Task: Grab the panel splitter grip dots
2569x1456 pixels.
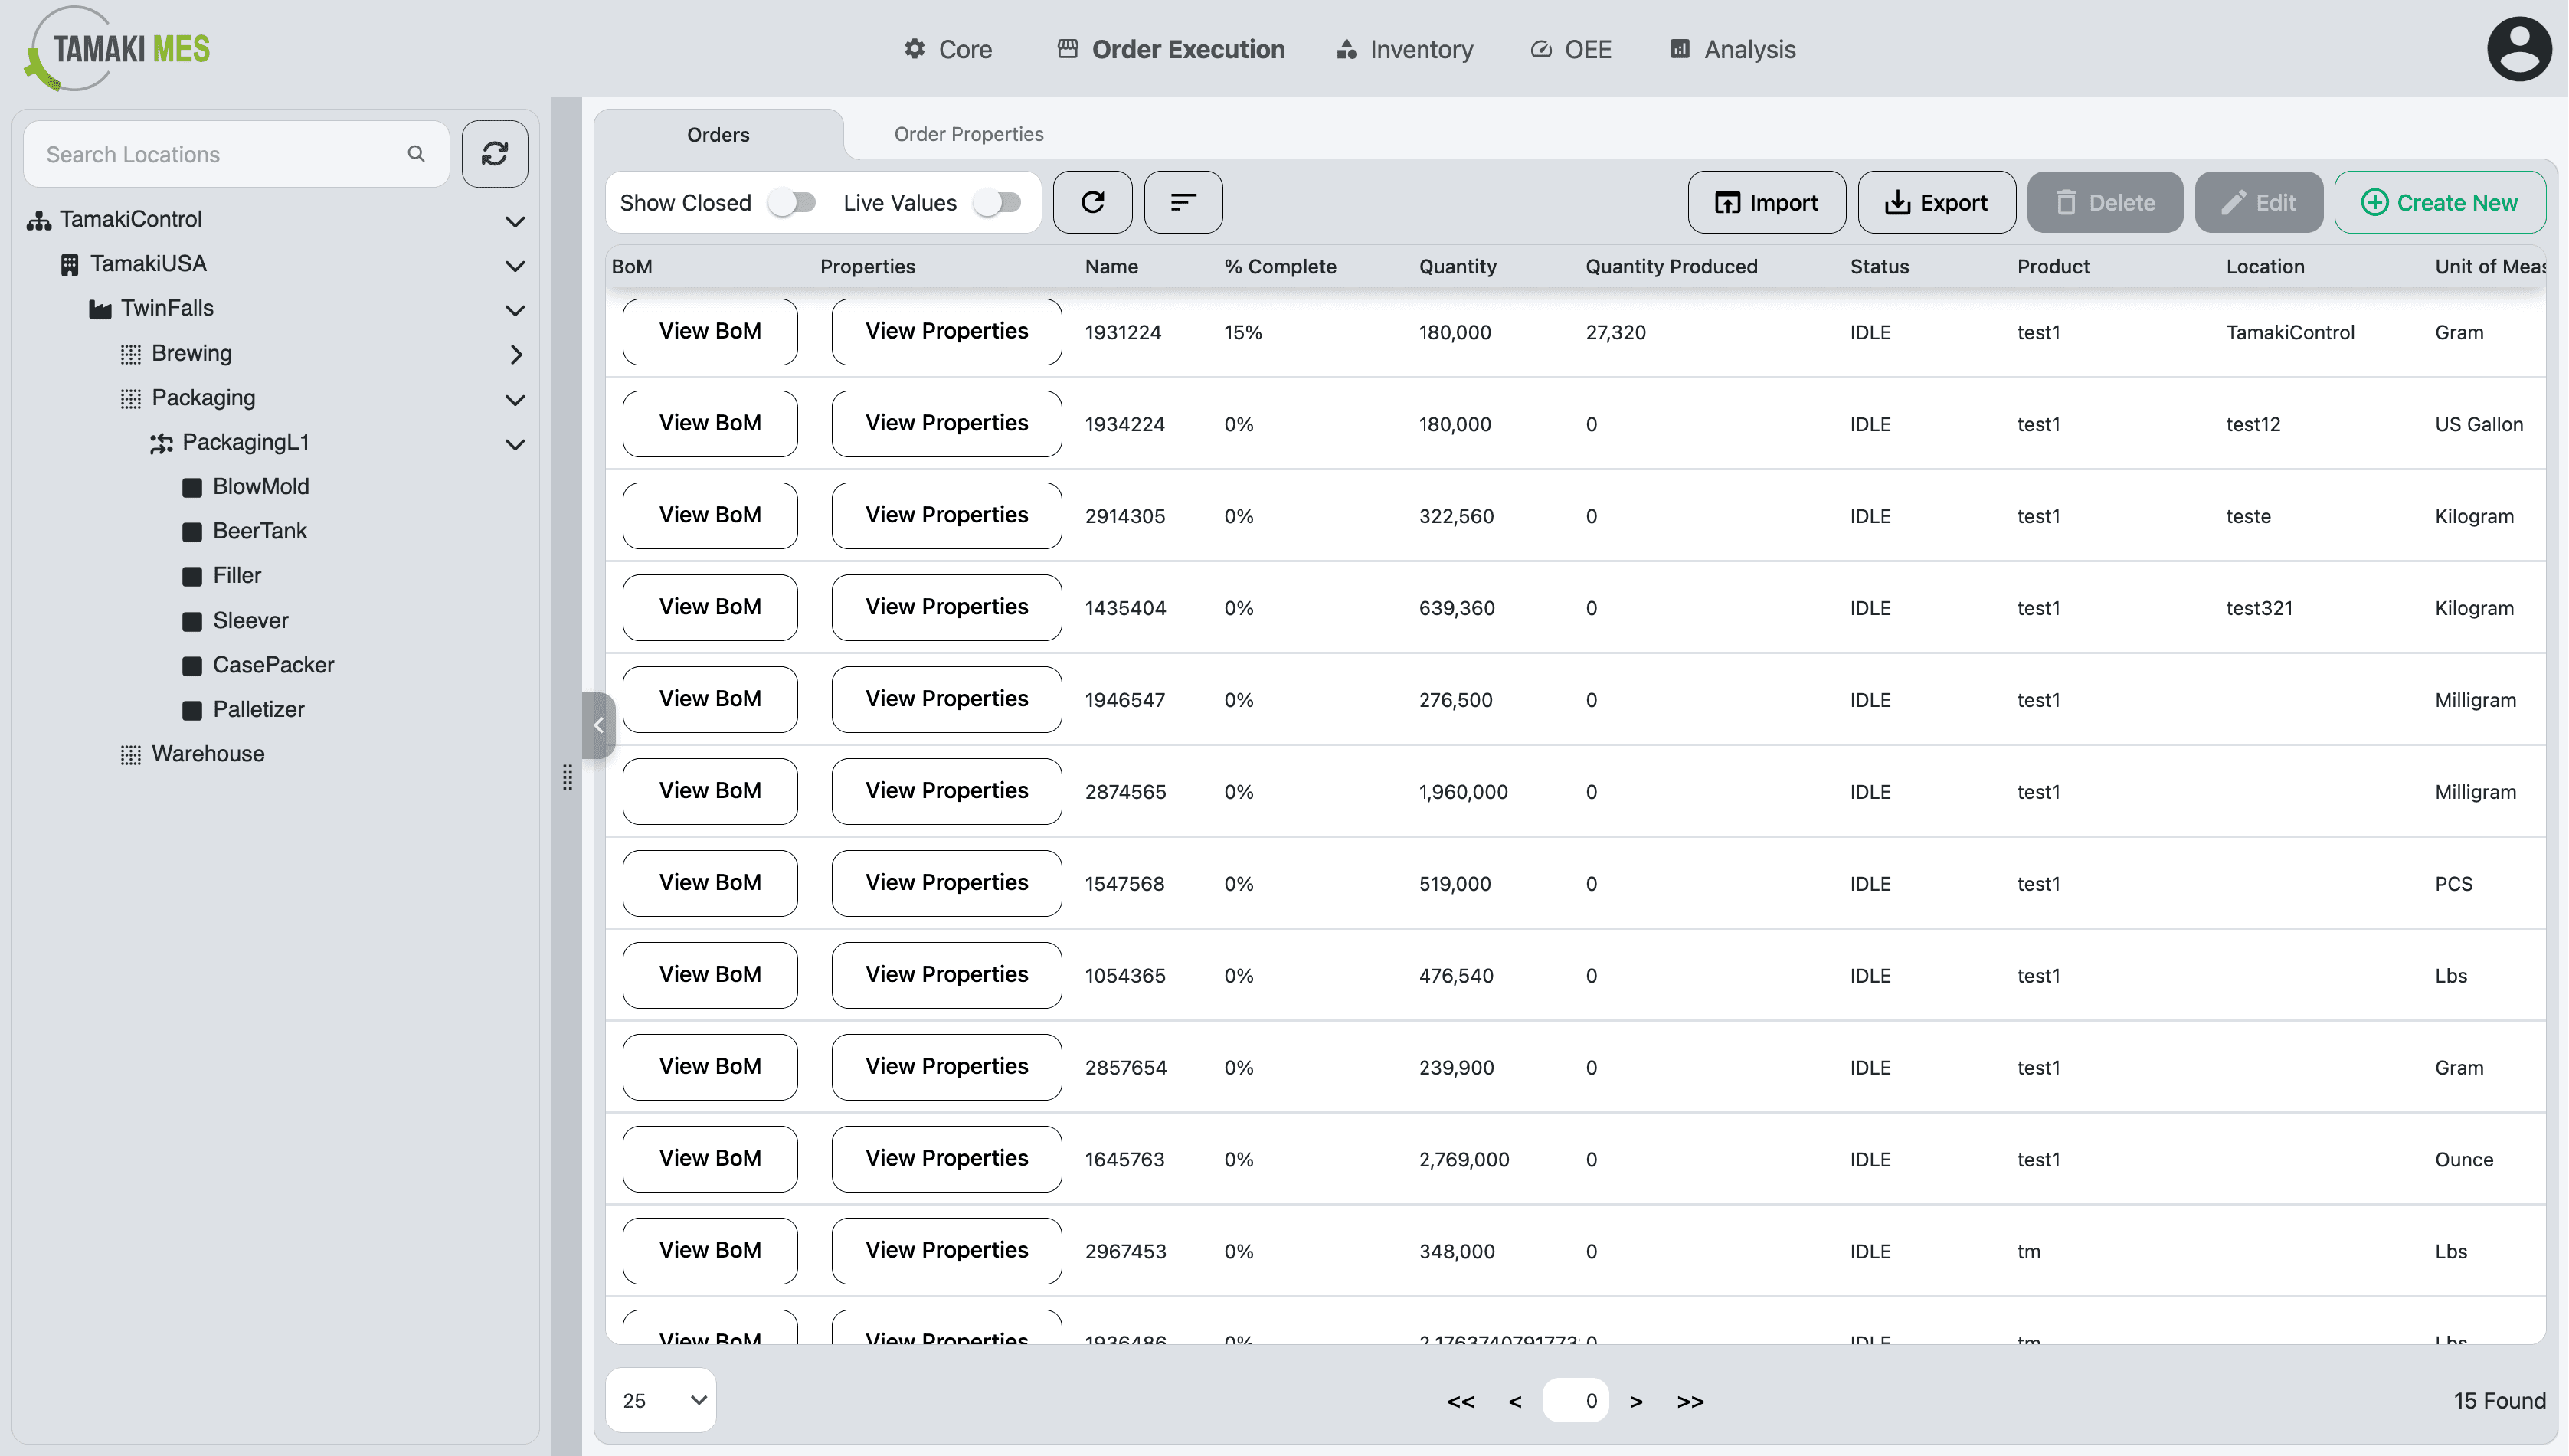Action: (x=567, y=777)
